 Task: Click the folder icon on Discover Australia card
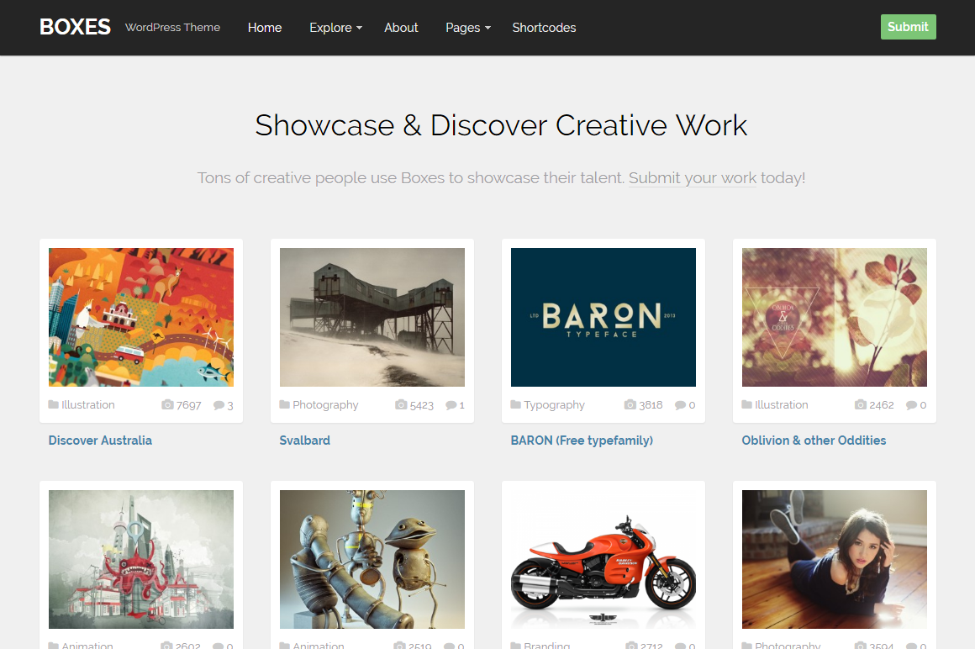[54, 404]
